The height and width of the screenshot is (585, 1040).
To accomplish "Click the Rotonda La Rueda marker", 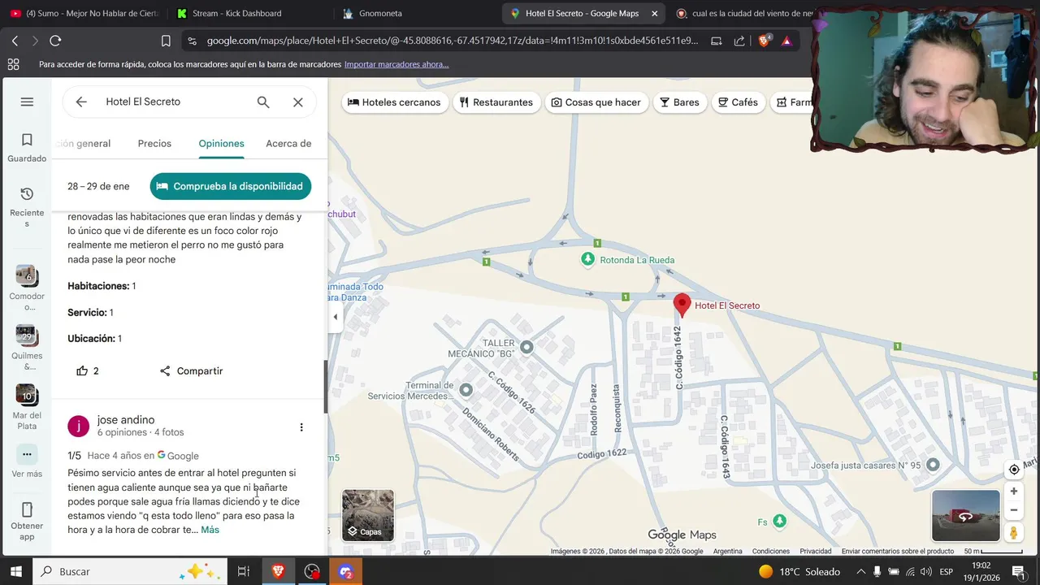I will click(587, 259).
